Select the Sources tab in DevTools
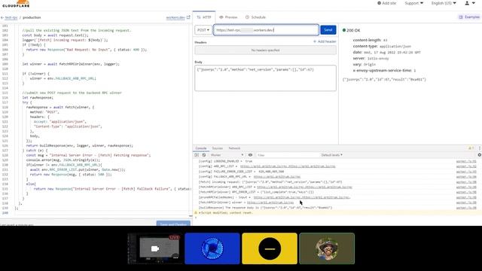Viewport: 482px width, 271px height. 218,148
